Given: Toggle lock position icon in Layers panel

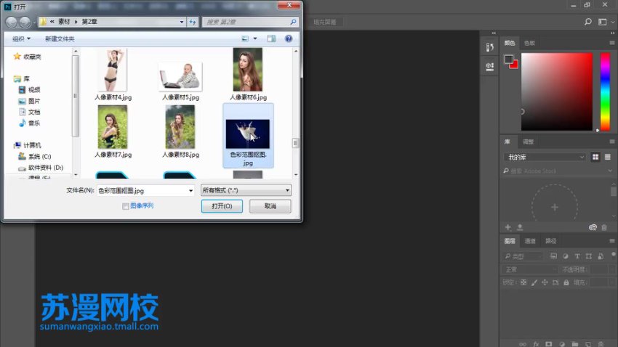Looking at the screenshot, I should 545,282.
